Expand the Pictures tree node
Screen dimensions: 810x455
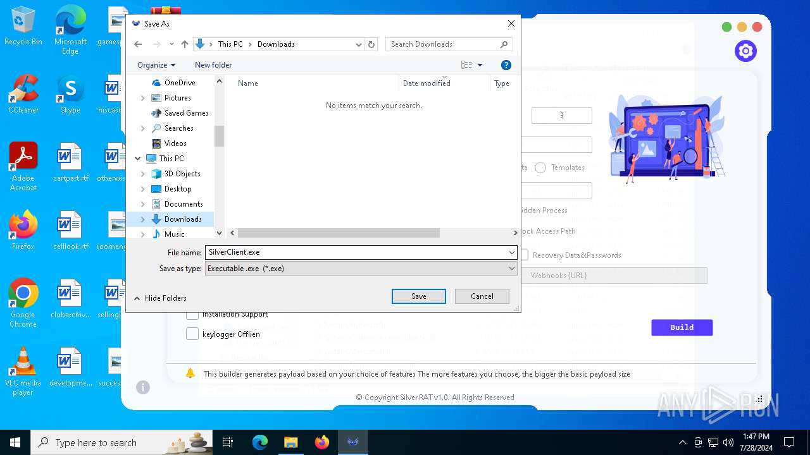pyautogui.click(x=142, y=98)
